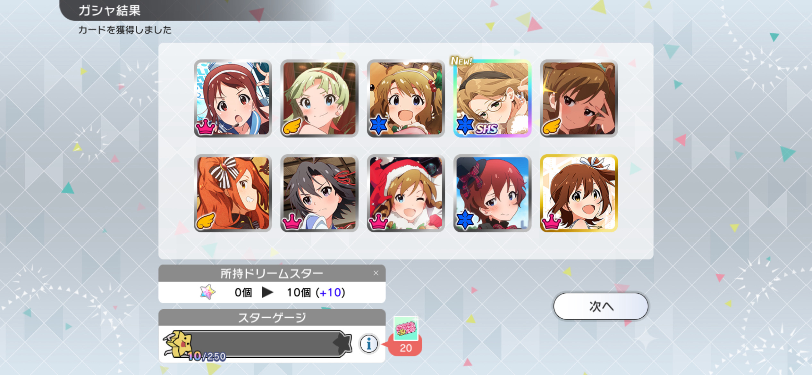Select the black-haired girl card
Image resolution: width=812 pixels, height=375 pixels.
(x=319, y=193)
